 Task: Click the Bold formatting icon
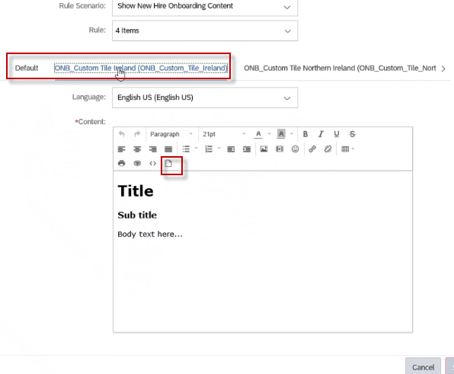click(305, 134)
